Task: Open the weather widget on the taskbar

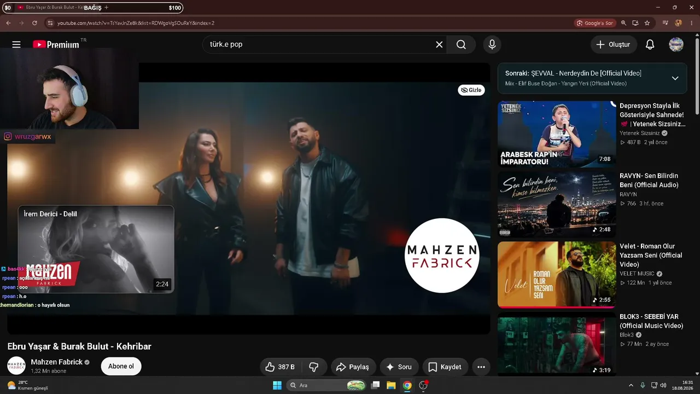Action: (27, 385)
